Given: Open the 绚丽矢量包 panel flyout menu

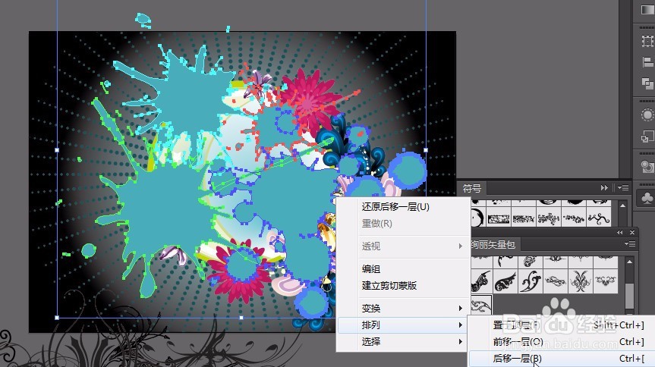Looking at the screenshot, I should pos(630,244).
